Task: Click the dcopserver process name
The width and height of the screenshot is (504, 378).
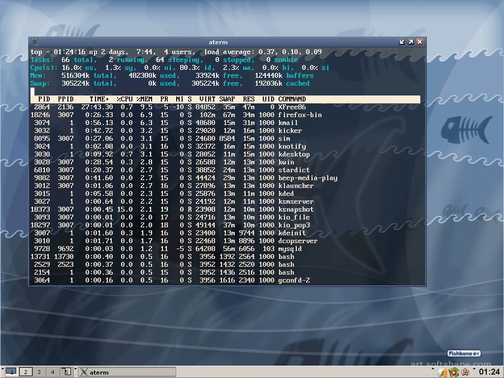Action: click(298, 241)
